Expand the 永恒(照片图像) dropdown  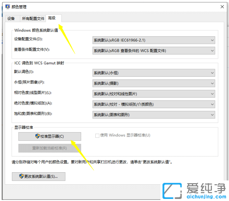pyautogui.click(x=154, y=84)
